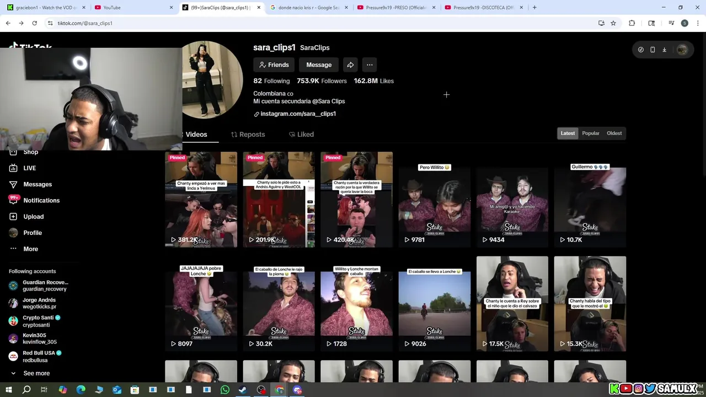Open a new browser tab
This screenshot has width=706, height=397.
(534, 8)
